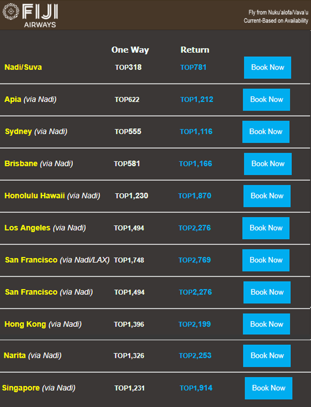Select the TOP1,116 Sydney return fare
The image size is (311, 407).
[x=196, y=132]
